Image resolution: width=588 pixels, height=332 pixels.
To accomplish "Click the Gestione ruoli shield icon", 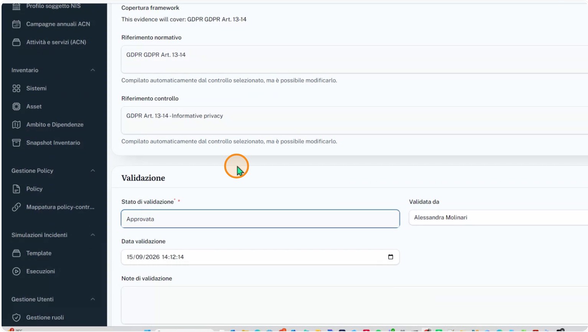I will tap(16, 317).
